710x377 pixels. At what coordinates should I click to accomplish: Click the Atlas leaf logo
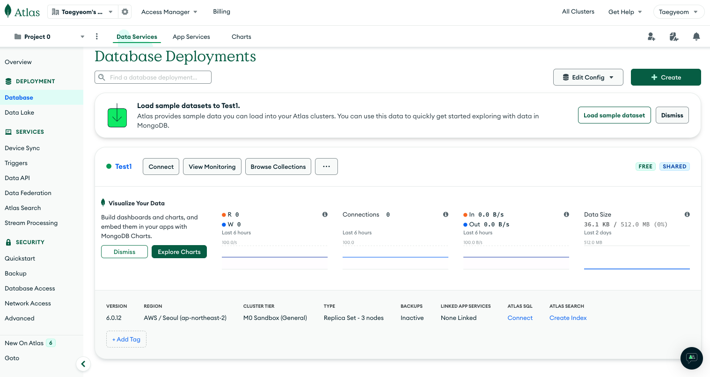click(22, 12)
